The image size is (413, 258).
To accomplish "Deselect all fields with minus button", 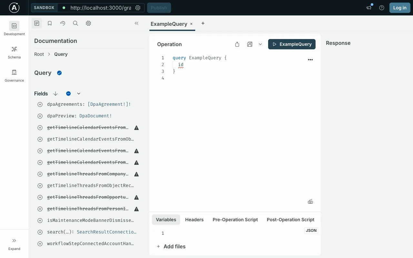I will 68,94.
